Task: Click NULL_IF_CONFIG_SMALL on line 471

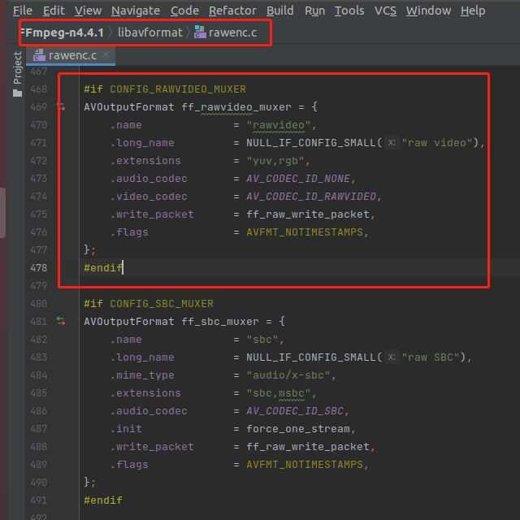Action: point(310,143)
